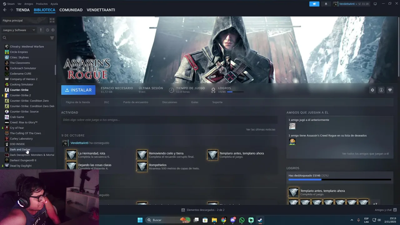Viewport: 400px width, 225px height.
Task: Open the collections grid view icon
Action: [x=52, y=20]
